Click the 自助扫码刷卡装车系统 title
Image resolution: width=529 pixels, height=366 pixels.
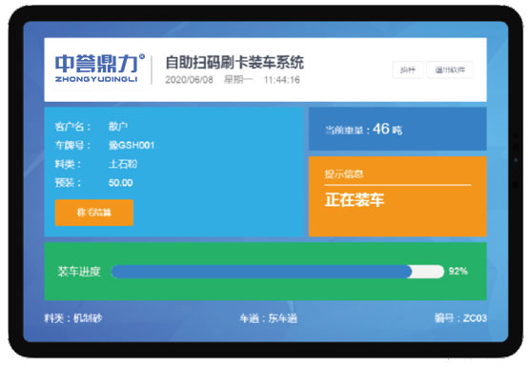pyautogui.click(x=234, y=62)
